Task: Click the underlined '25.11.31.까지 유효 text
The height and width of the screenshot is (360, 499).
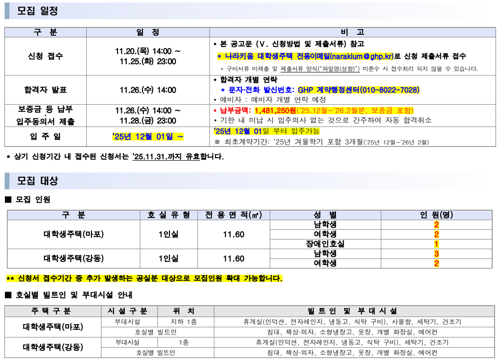Action: tap(166, 157)
